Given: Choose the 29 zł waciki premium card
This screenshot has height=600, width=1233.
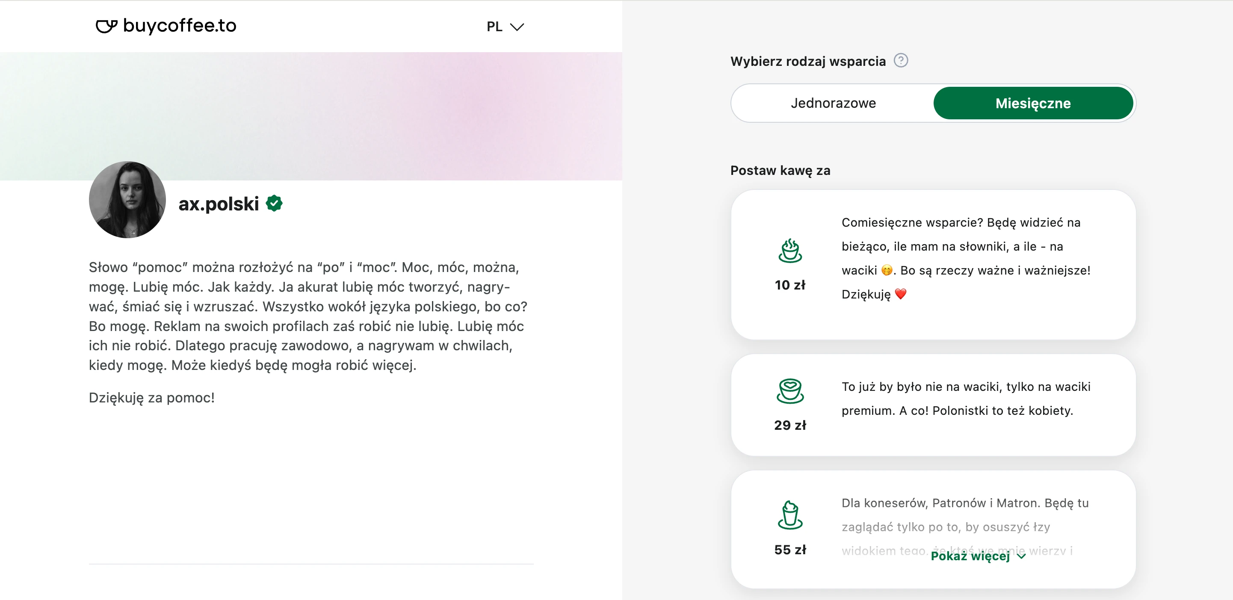Looking at the screenshot, I should (933, 405).
